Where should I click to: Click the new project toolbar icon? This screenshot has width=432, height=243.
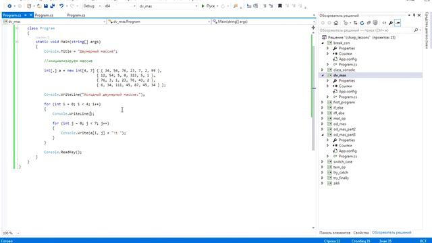click(29, 6)
